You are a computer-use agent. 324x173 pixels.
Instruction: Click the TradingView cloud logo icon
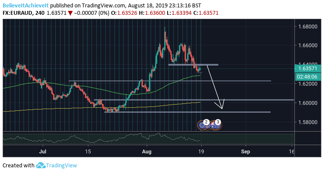40,165
